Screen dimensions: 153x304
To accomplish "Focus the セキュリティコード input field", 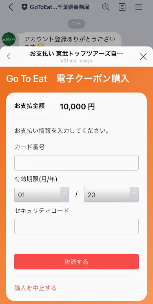I will point(76,226).
